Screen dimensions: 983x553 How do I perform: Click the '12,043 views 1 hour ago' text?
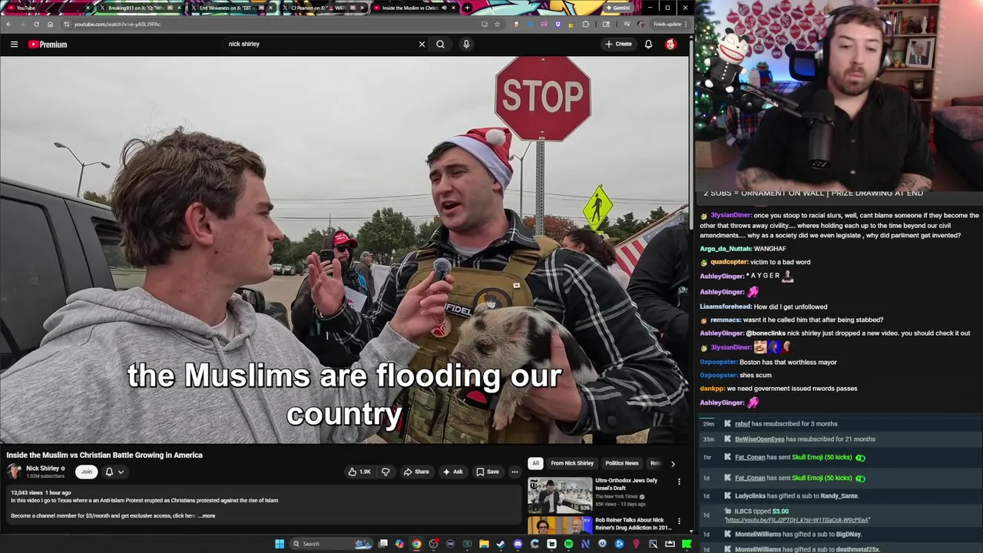[x=41, y=492]
